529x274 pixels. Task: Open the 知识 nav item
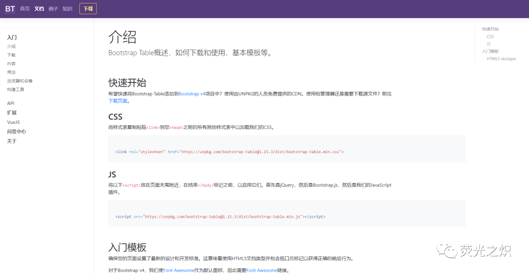coord(68,9)
